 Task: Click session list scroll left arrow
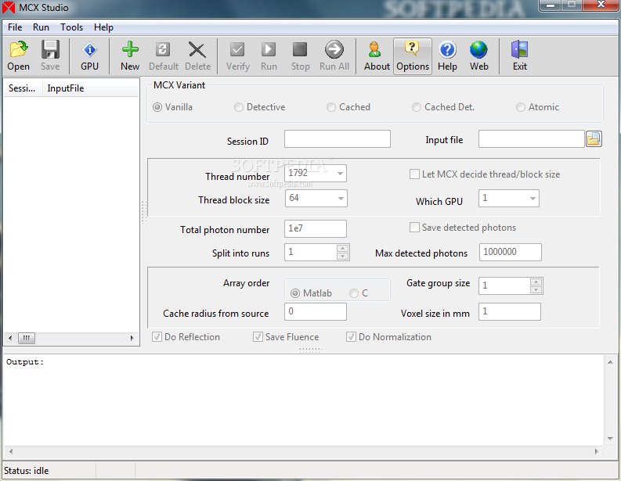click(10, 338)
